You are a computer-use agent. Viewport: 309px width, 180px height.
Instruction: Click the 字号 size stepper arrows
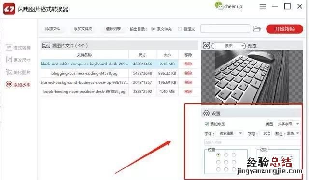pyautogui.click(x=269, y=133)
